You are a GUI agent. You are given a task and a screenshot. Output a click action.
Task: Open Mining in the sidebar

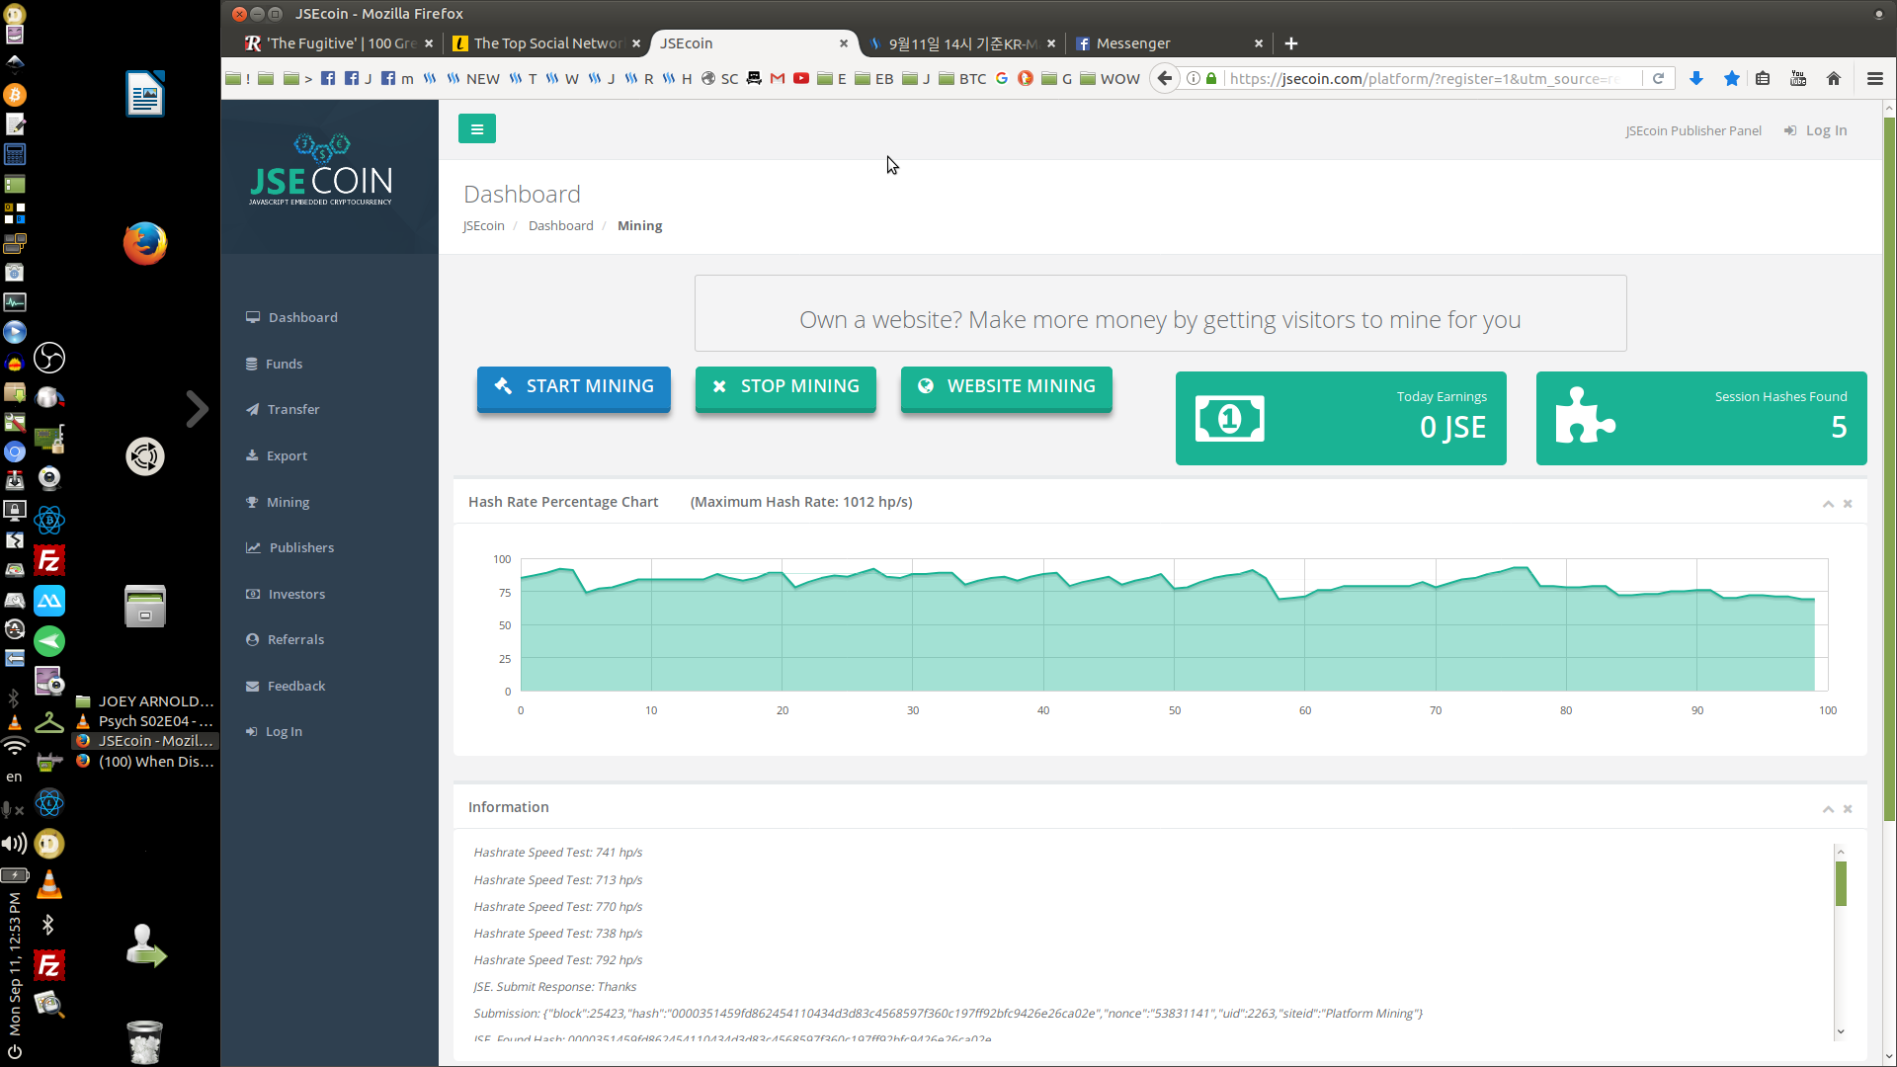coord(278,502)
